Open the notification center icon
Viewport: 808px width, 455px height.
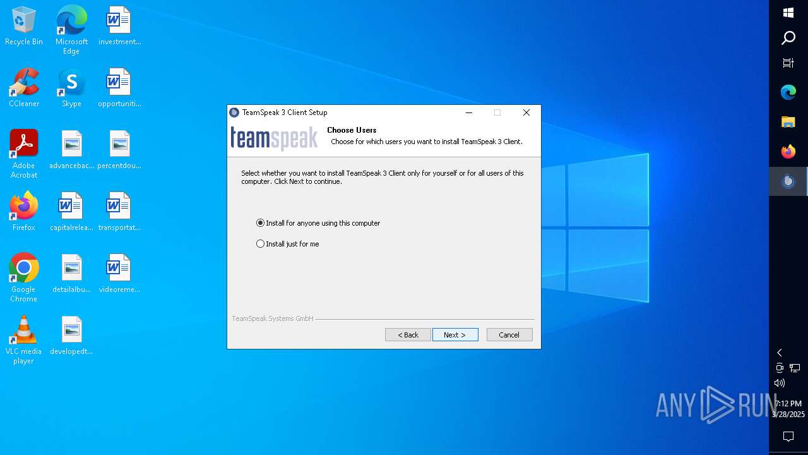point(788,437)
